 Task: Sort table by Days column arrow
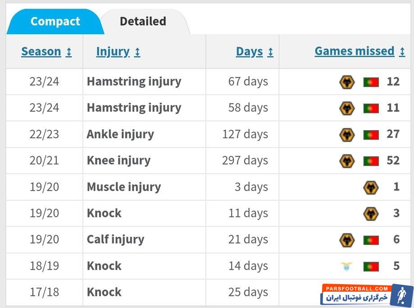click(x=270, y=52)
